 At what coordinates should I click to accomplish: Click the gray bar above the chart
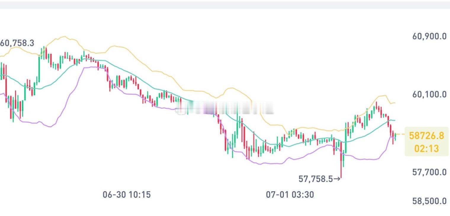[225, 5]
